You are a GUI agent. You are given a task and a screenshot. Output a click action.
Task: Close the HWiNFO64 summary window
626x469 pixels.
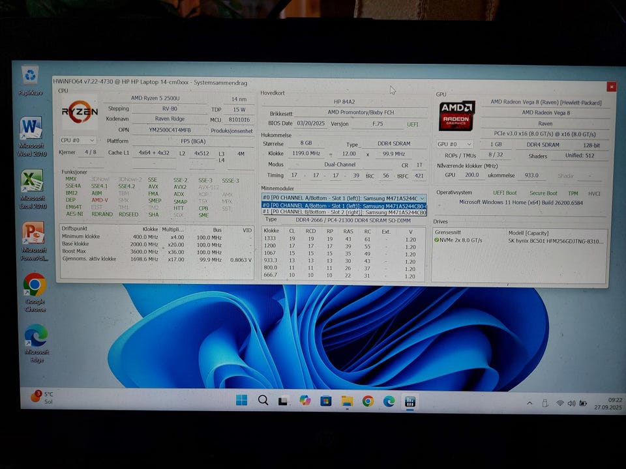tap(611, 87)
